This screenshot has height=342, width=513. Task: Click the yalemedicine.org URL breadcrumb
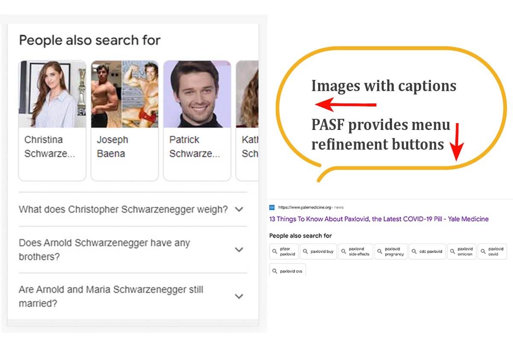(x=304, y=207)
